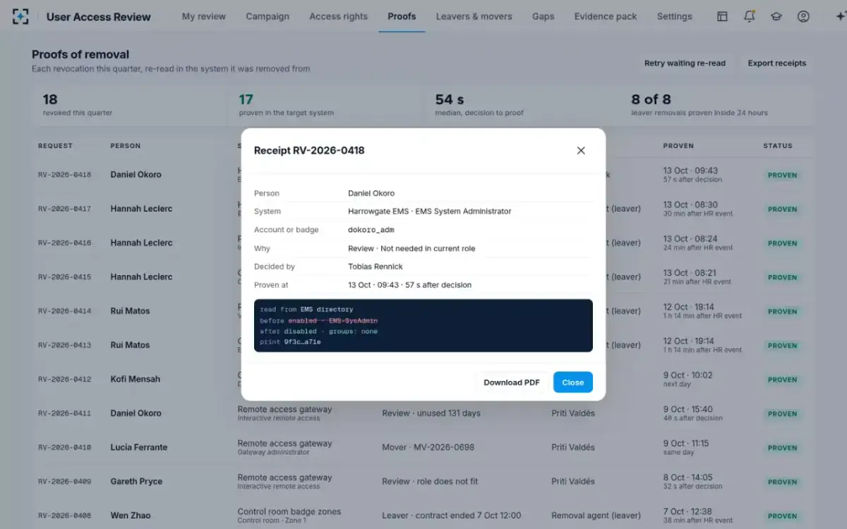Click 'Control room badge zones' system cell
847x529 pixels.
[x=289, y=511]
